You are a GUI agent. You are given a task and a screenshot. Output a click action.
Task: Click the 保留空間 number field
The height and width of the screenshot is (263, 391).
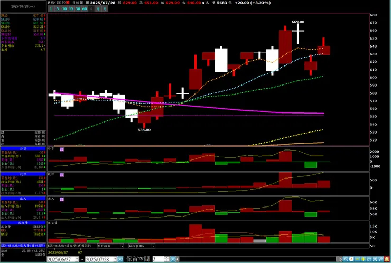159,259
